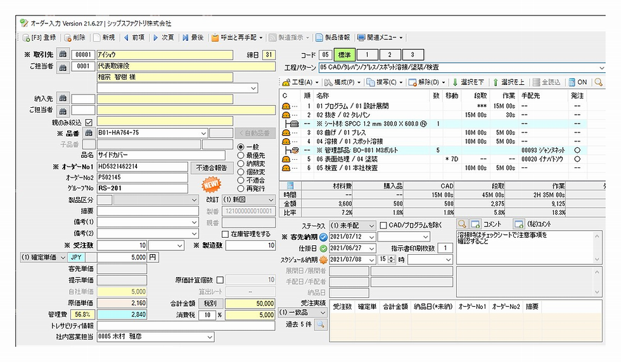Click the グループNo RS-201 field
Screen dimensions: 621x362
(143, 188)
